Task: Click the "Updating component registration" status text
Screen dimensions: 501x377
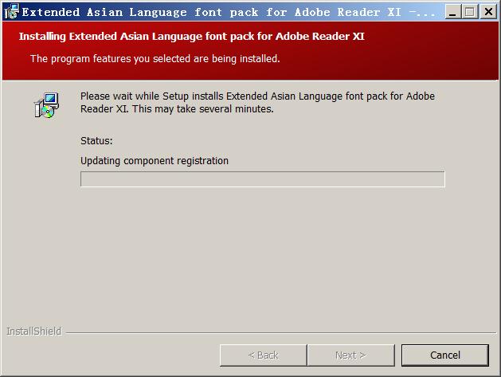Action: pyautogui.click(x=155, y=160)
